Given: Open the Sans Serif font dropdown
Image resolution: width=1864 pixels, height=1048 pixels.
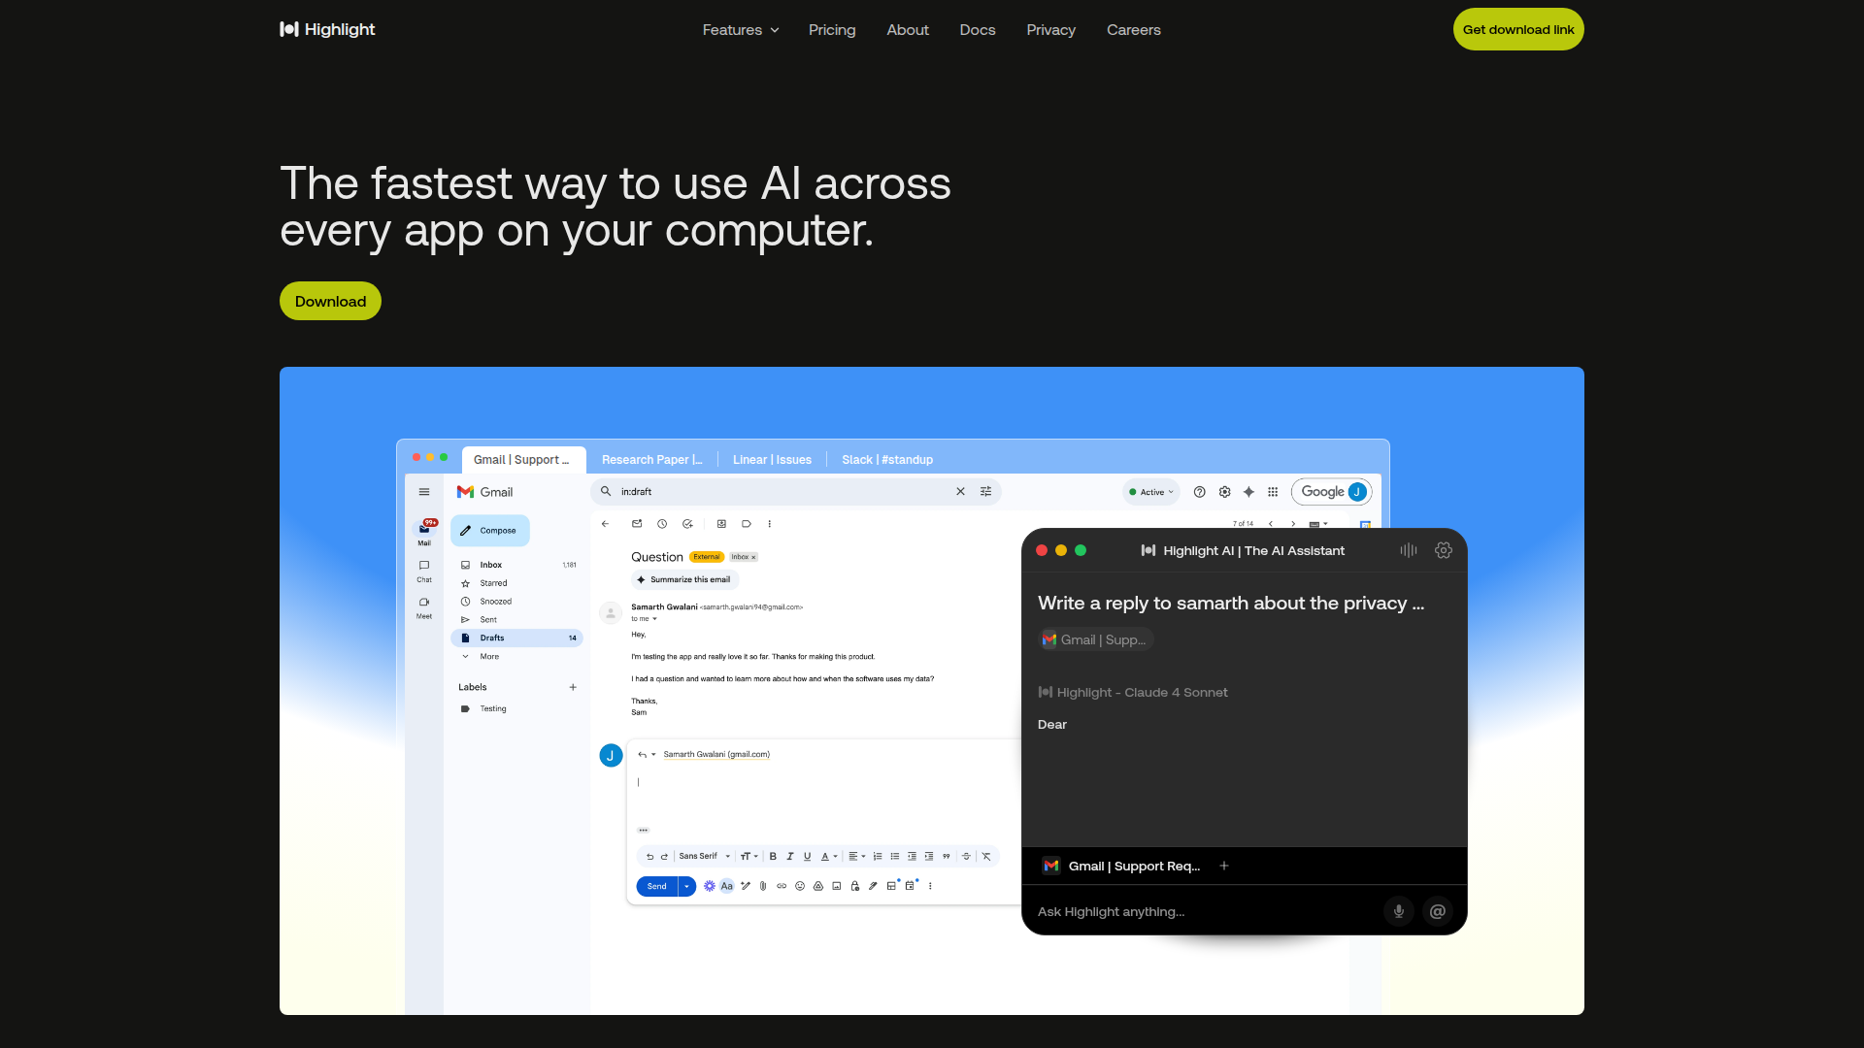Looking at the screenshot, I should [704, 857].
